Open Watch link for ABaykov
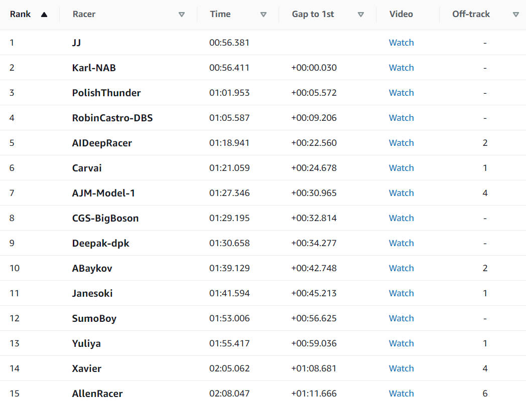The width and height of the screenshot is (526, 404). pyautogui.click(x=401, y=268)
